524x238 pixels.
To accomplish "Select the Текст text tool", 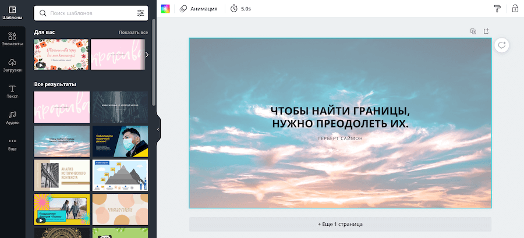I will point(12,91).
